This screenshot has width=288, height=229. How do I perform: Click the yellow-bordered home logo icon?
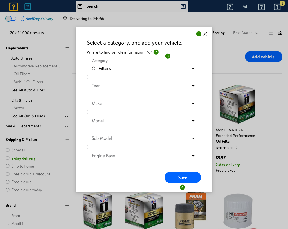[13, 7]
